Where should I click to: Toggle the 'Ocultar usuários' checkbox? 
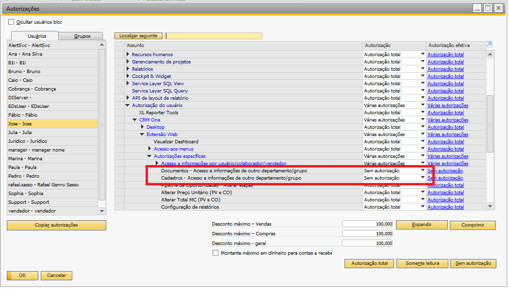pyautogui.click(x=11, y=22)
